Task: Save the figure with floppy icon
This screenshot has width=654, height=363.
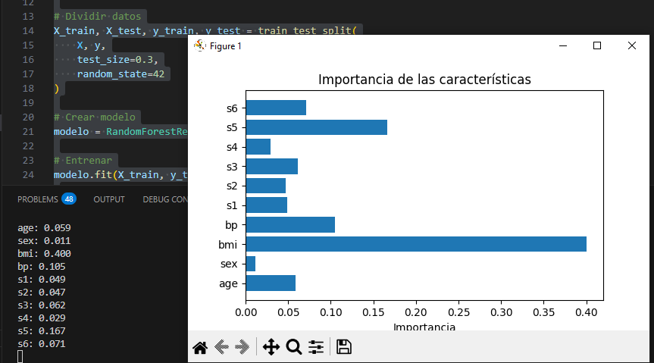Action: [x=344, y=347]
